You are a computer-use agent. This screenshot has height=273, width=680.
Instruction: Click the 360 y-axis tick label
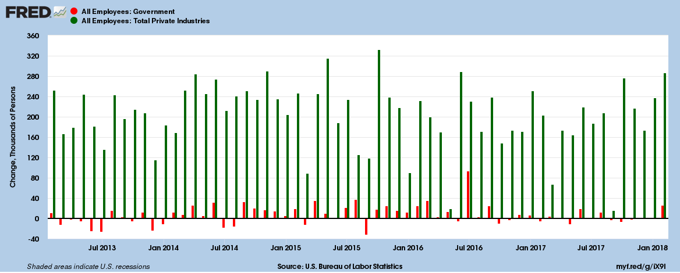click(x=32, y=36)
